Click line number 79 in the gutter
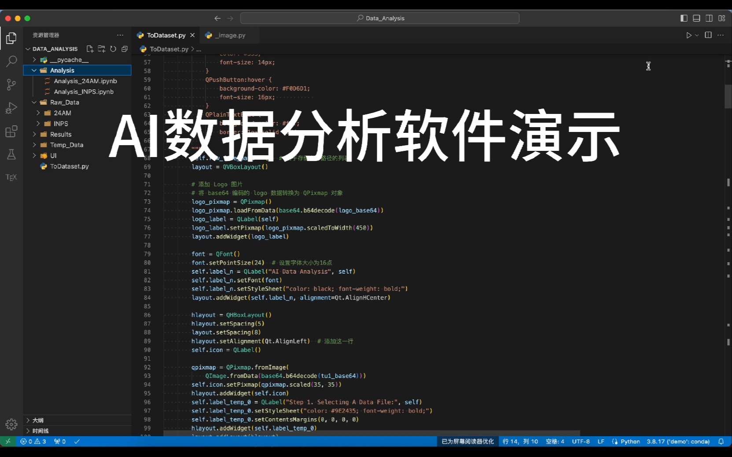 147,254
